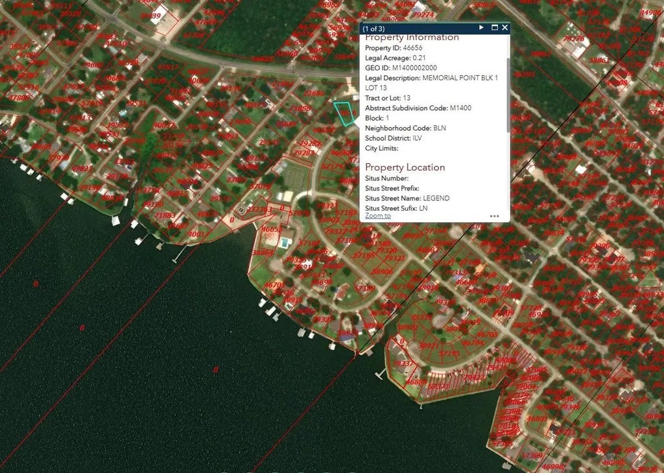The width and height of the screenshot is (664, 473).
Task: Select parcel 46653 beside the pool
Action: (x=272, y=230)
